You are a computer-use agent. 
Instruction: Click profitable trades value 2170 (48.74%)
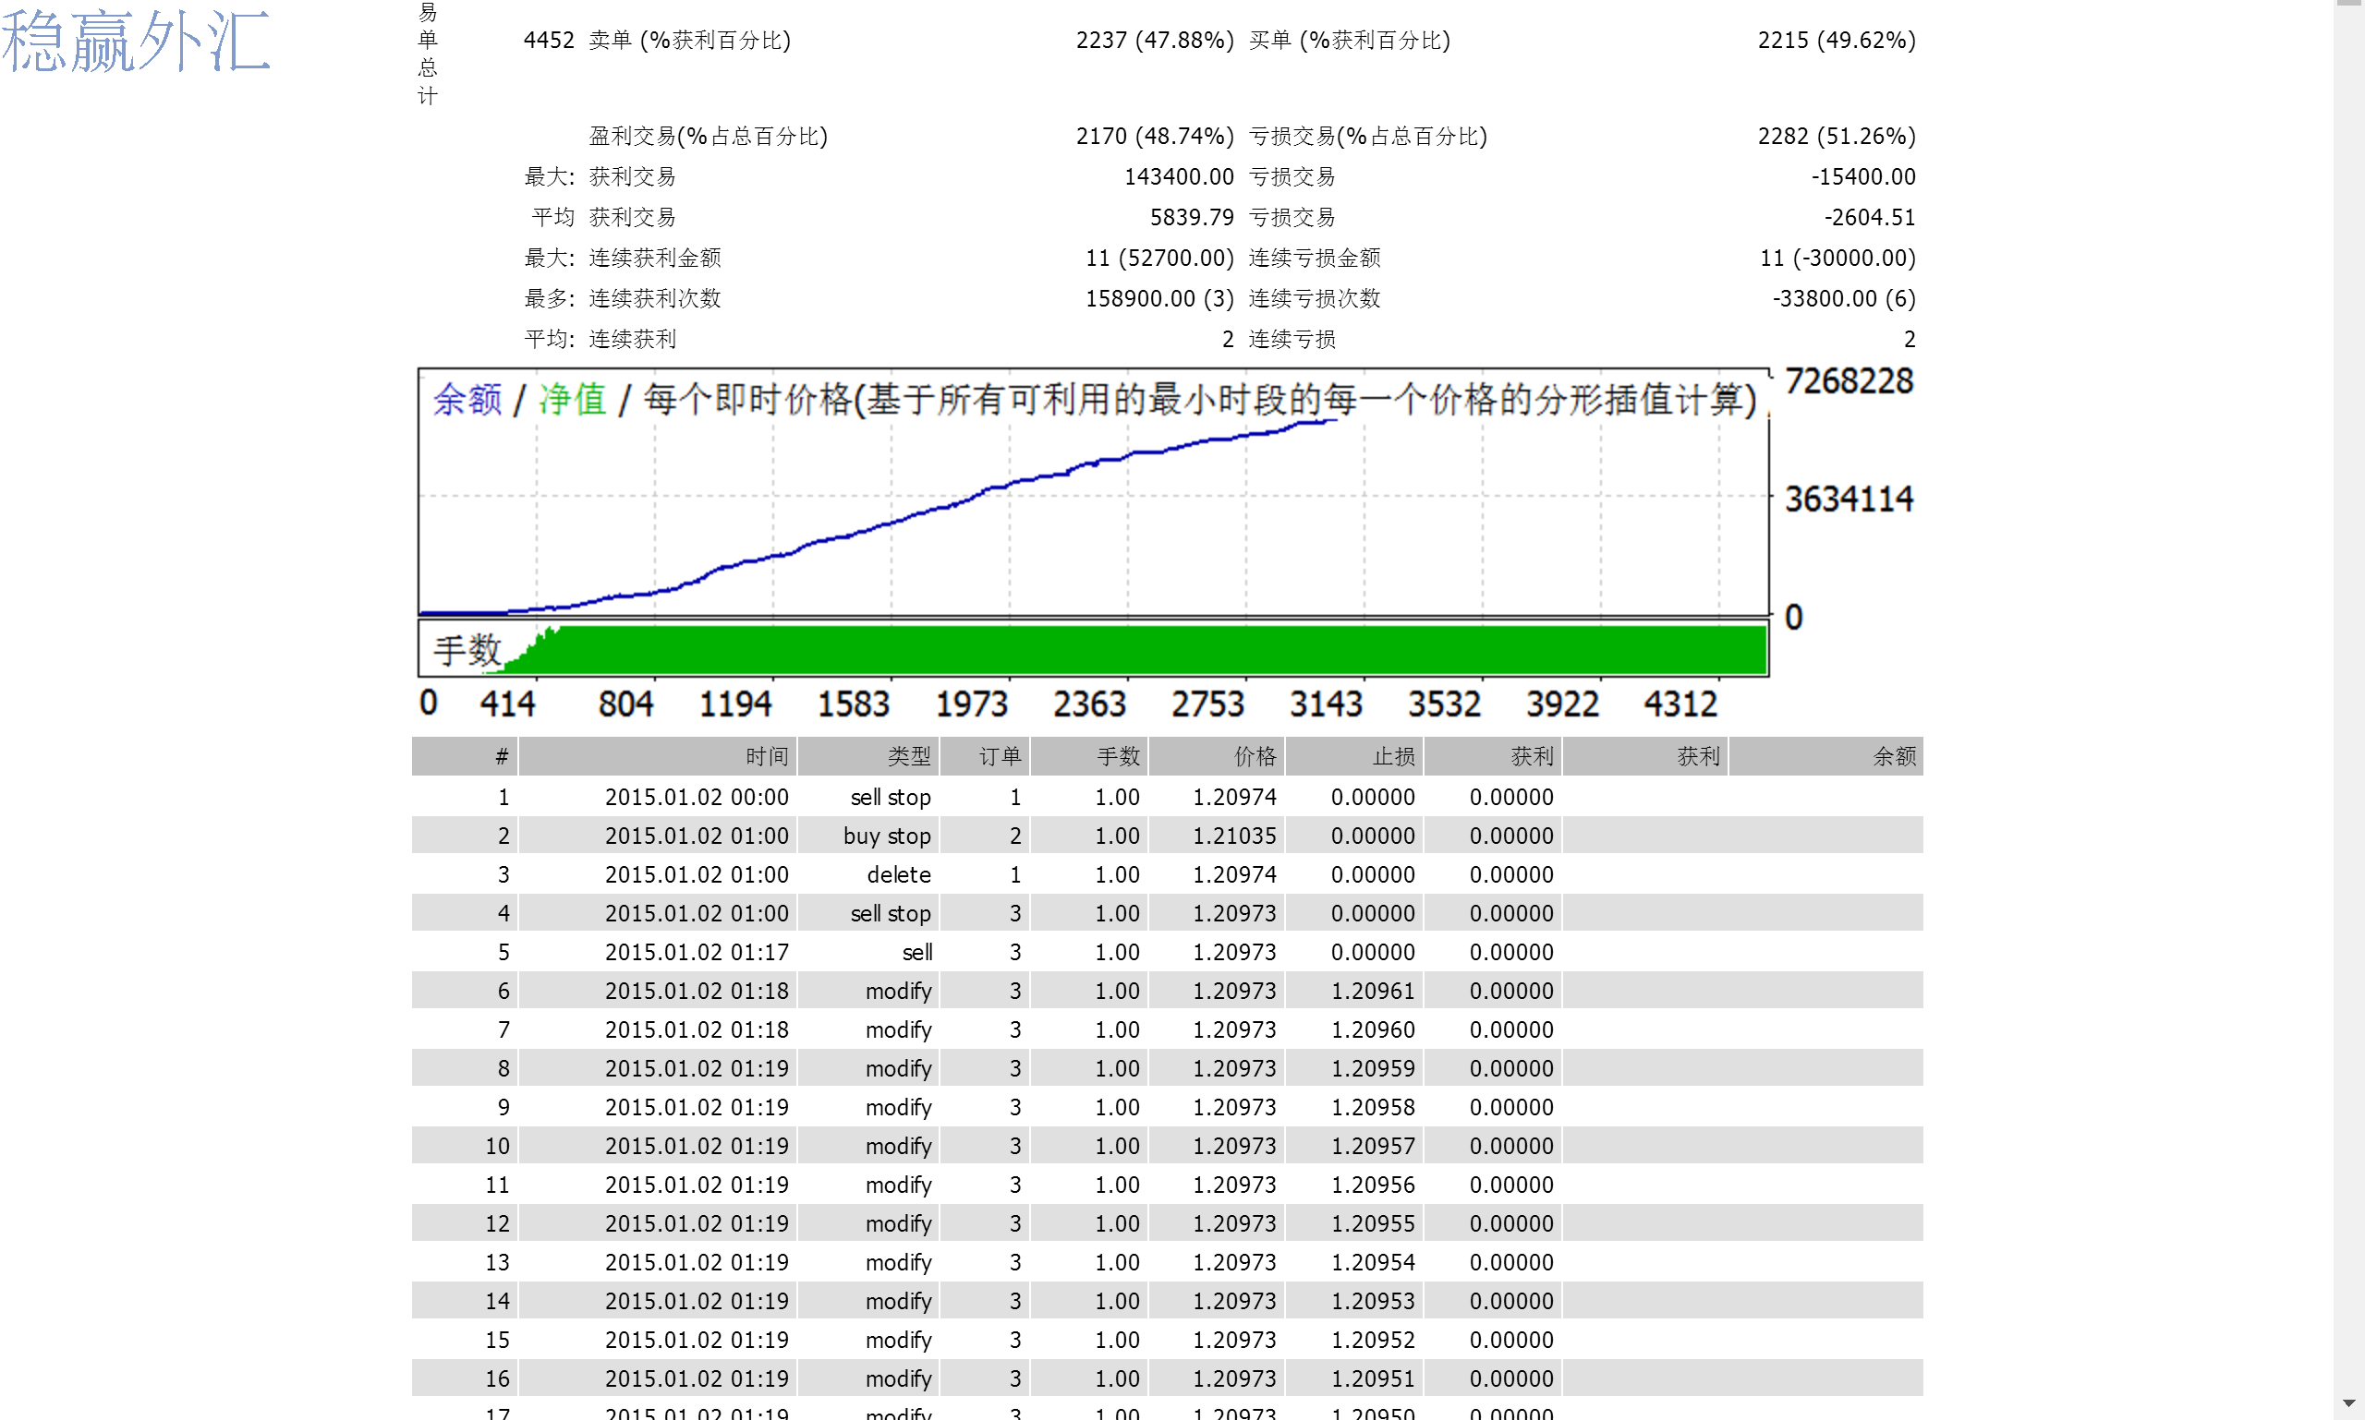tap(1154, 136)
